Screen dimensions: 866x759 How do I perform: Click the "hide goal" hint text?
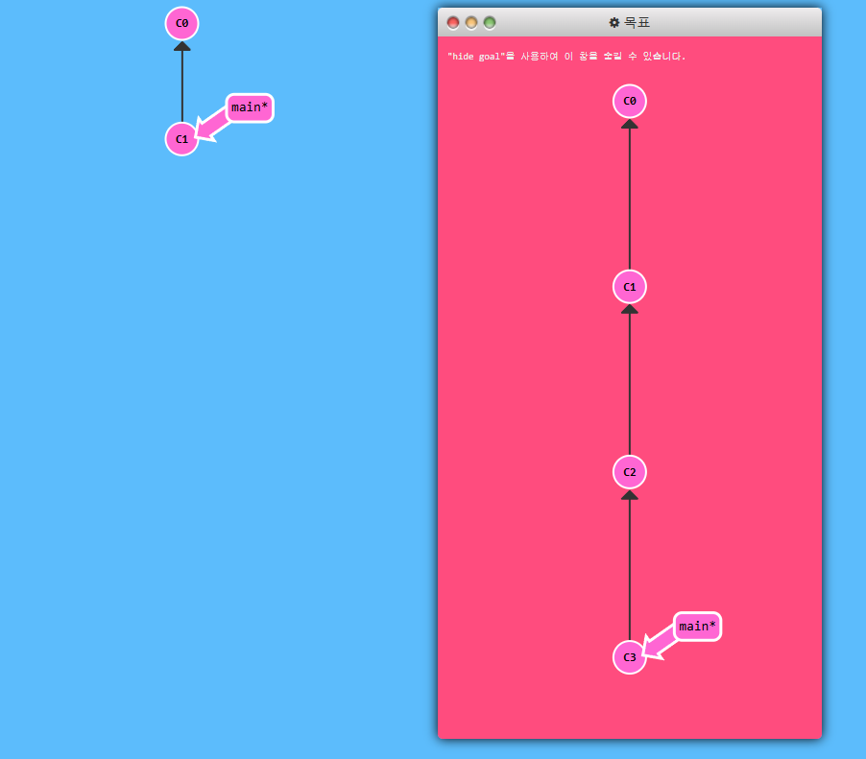click(566, 57)
